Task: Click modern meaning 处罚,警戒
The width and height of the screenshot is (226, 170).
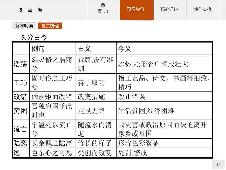Action: click(x=132, y=153)
